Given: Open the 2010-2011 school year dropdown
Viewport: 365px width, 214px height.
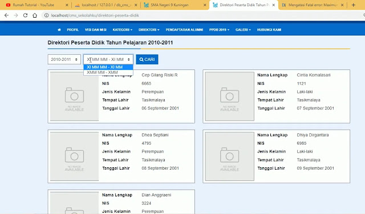Looking at the screenshot, I should click(64, 60).
